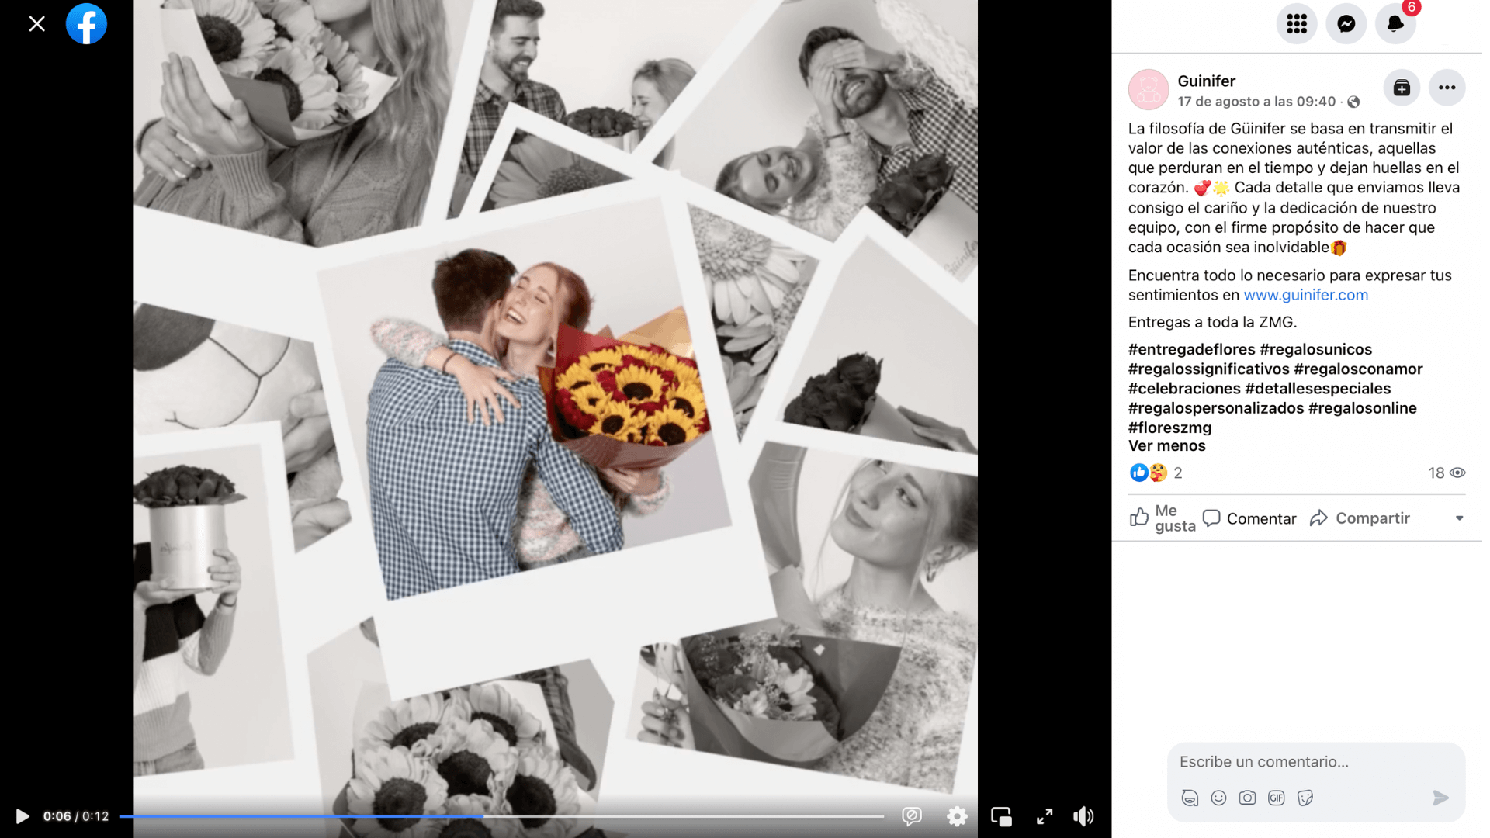Collapse post text with Ver menos
This screenshot has height=838, width=1490.
[x=1166, y=445]
